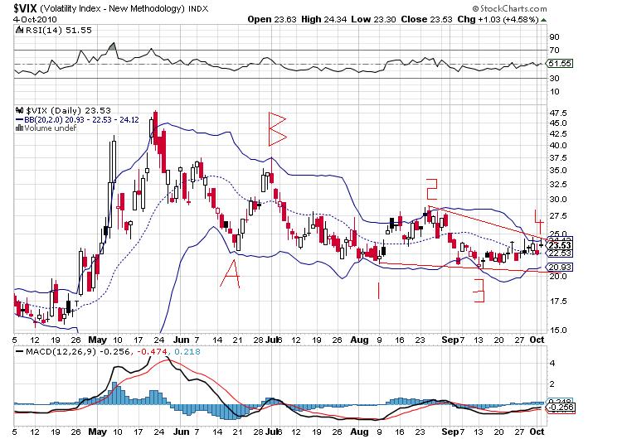Click the 20.93 lower band price tag
The height and width of the screenshot is (439, 627).
(x=560, y=268)
